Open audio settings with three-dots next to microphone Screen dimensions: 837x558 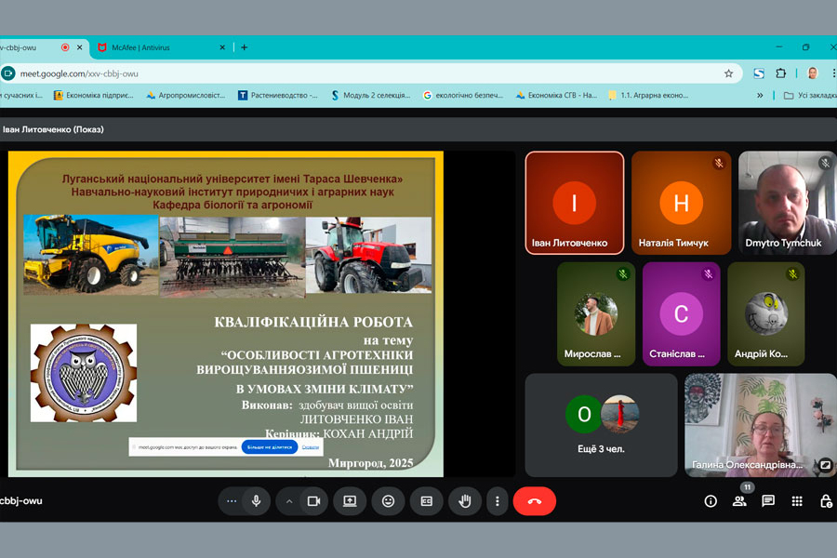(232, 501)
